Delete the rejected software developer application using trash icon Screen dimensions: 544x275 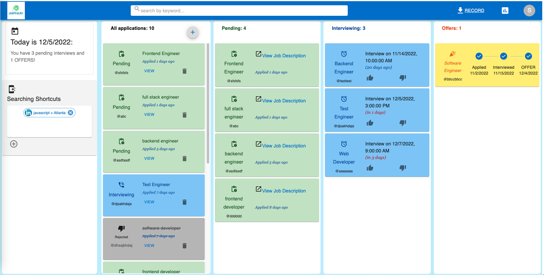click(x=184, y=246)
